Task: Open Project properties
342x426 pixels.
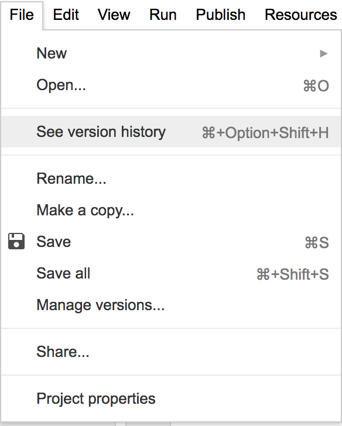Action: click(171, 398)
